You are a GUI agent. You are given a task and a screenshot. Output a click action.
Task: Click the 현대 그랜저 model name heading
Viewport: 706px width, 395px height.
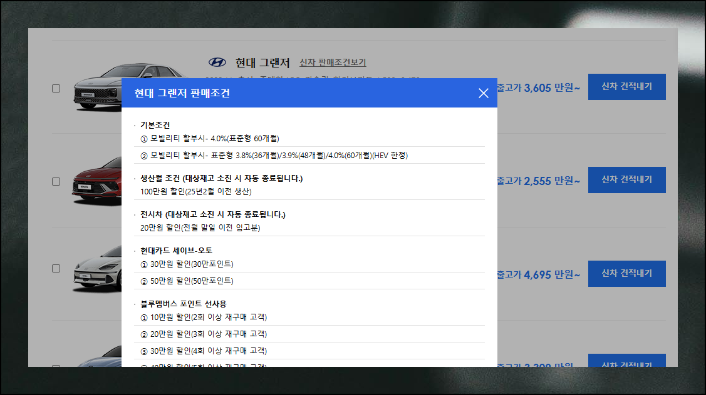(262, 62)
